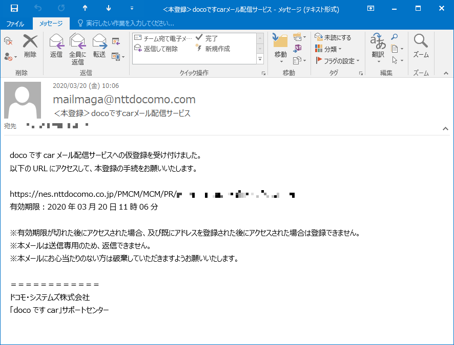Expand the quick steps gallery more button
The height and width of the screenshot is (345, 454).
pos(260,59)
